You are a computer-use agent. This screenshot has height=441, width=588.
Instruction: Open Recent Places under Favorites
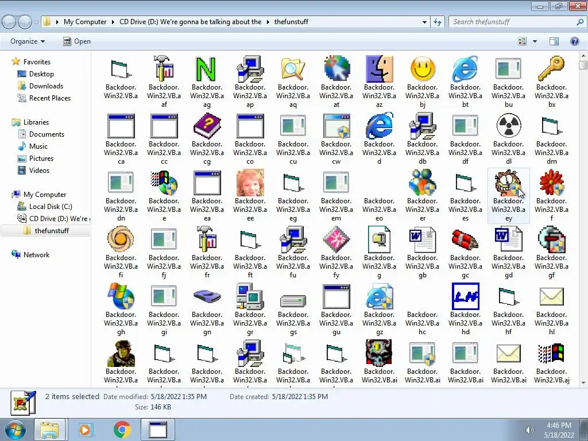[x=50, y=98]
